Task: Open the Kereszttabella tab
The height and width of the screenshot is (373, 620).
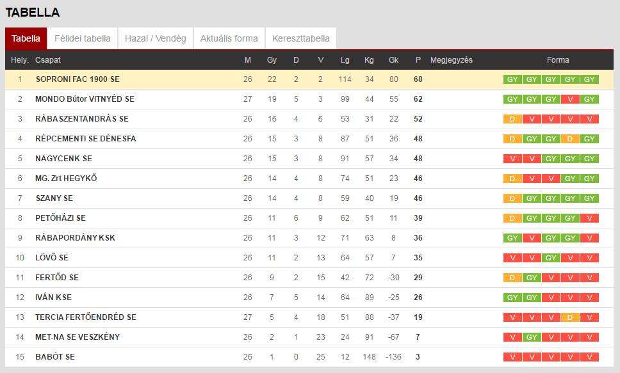Action: tap(301, 38)
